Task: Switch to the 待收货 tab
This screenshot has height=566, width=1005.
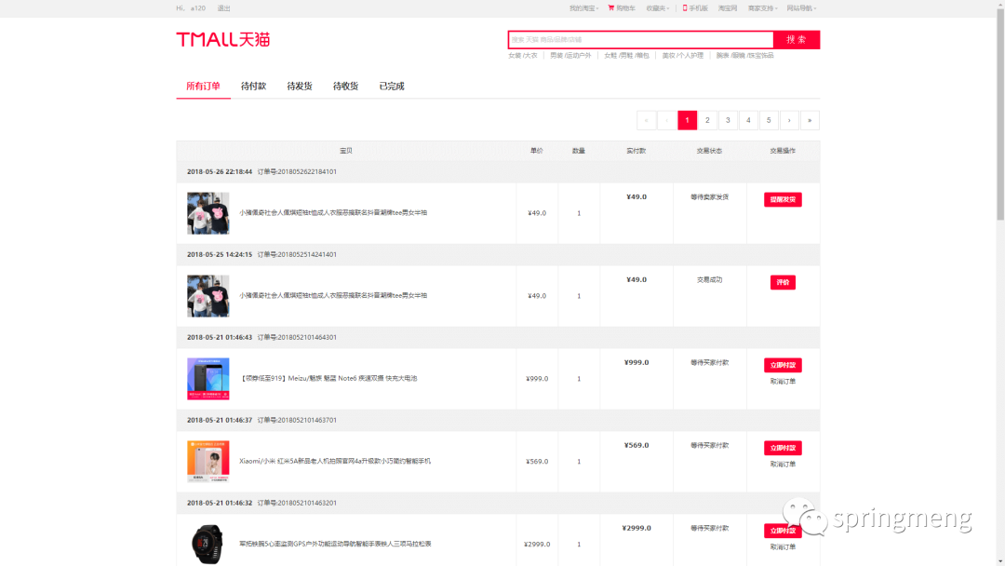Action: point(345,86)
